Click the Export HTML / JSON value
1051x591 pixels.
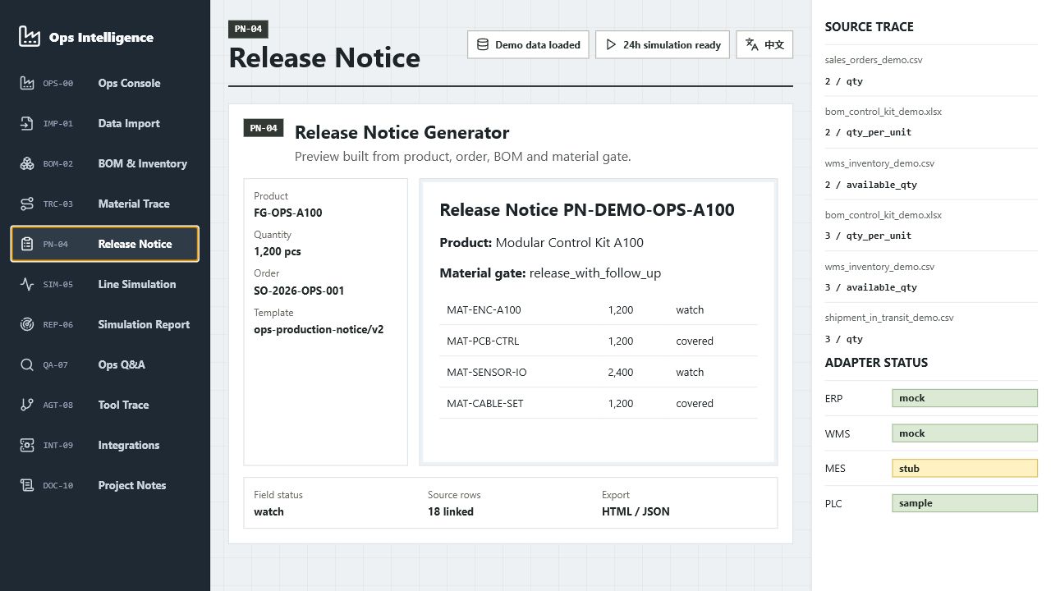[636, 511]
